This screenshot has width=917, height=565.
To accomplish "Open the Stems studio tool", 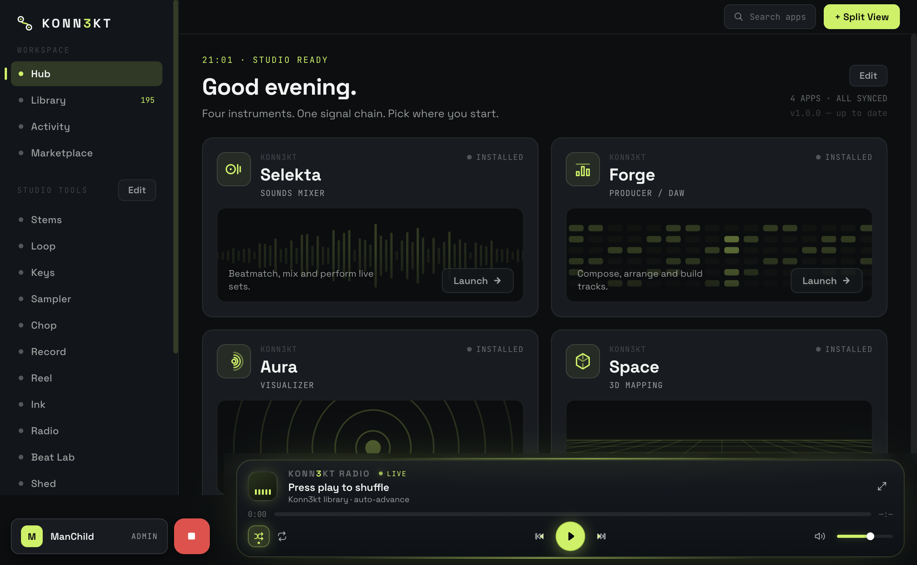I will click(87, 220).
